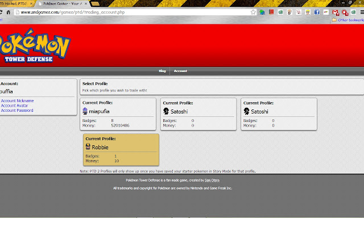
Task: Select the Satoshi profile directly beside miapufia
Action: click(x=198, y=114)
